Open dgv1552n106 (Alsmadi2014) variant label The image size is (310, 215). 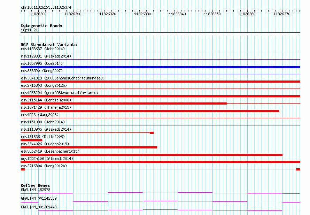[47, 159]
